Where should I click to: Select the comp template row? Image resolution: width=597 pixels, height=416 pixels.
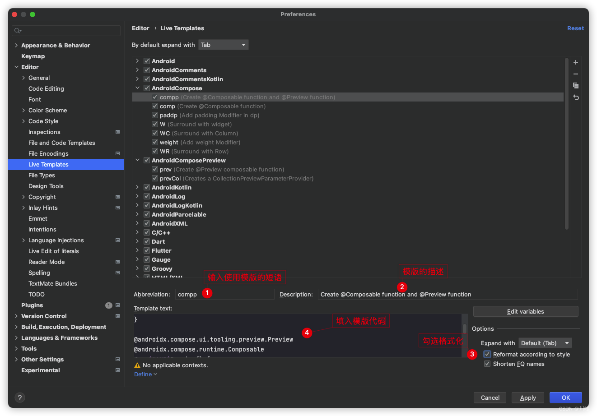(348, 106)
